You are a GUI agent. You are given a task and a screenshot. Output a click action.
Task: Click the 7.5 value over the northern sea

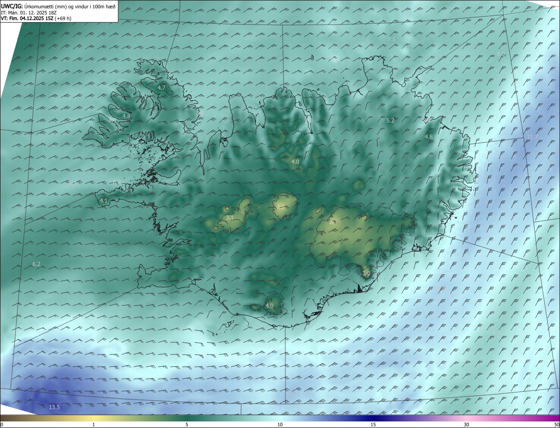392,39
